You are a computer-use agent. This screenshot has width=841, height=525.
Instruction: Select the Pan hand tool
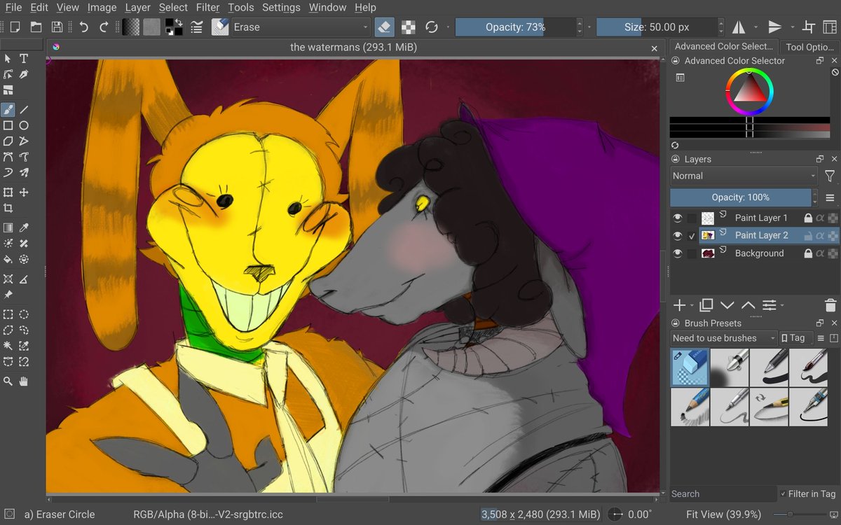24,381
